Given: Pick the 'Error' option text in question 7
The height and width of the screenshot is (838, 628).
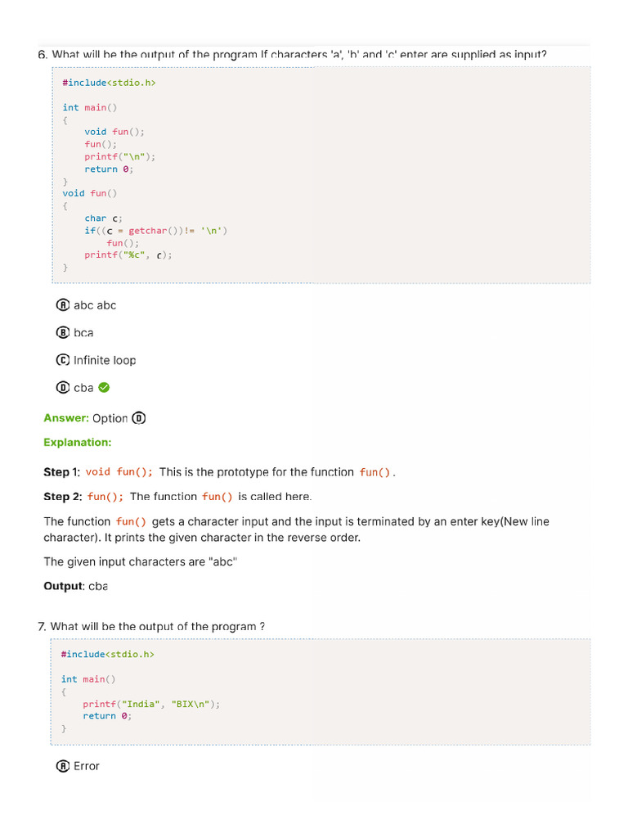Looking at the screenshot, I should pos(86,767).
